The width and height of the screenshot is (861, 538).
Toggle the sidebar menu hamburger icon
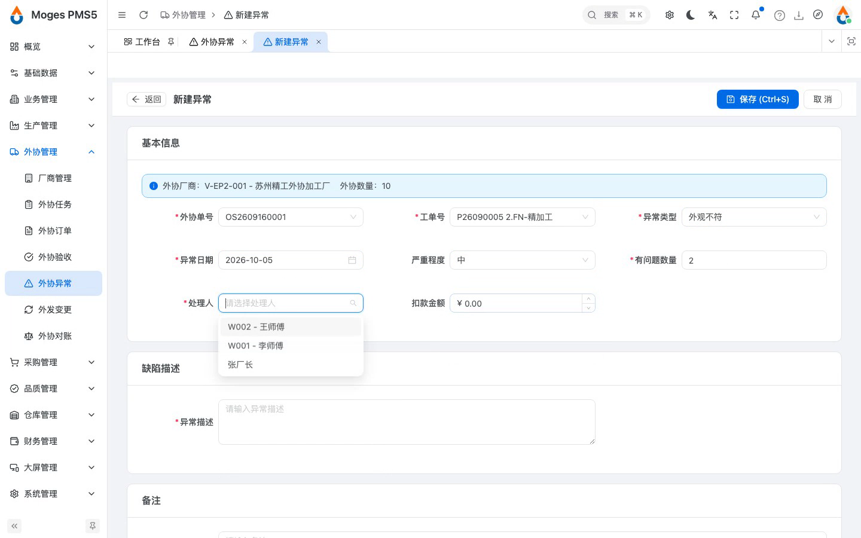click(x=122, y=15)
